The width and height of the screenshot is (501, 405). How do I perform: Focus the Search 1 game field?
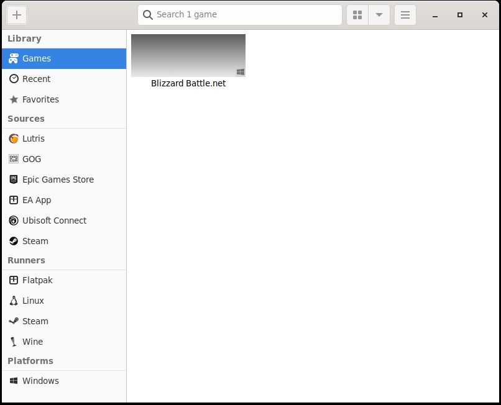pos(240,15)
